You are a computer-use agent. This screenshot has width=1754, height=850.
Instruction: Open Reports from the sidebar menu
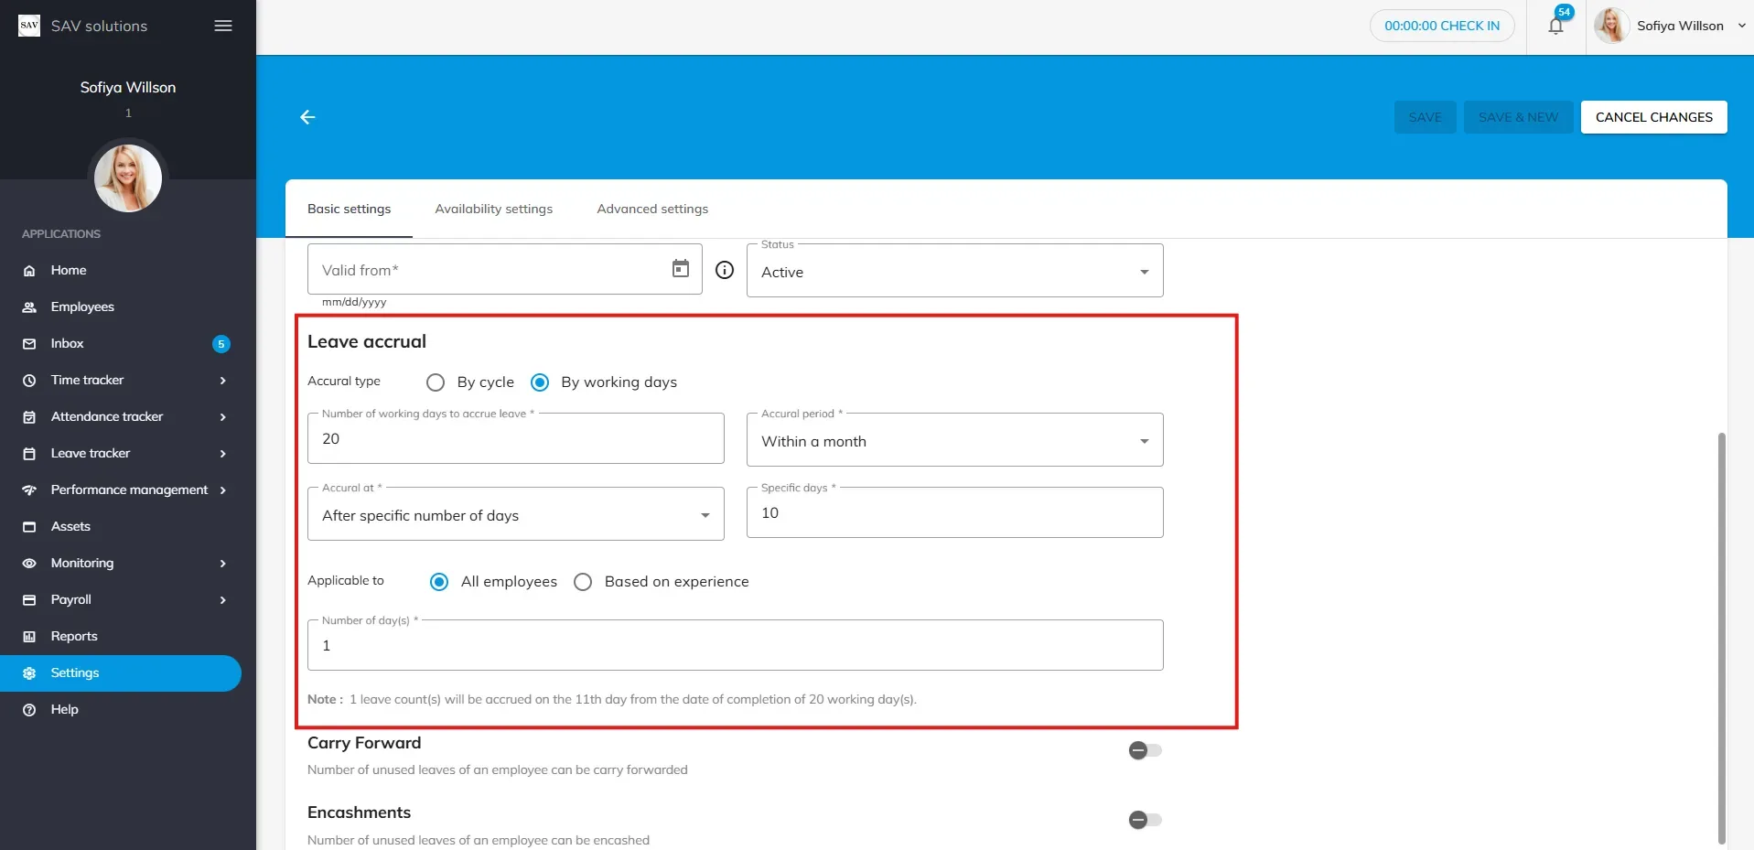click(x=121, y=637)
